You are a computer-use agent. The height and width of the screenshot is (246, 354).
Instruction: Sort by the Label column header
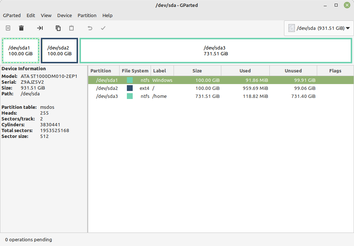pyautogui.click(x=162, y=71)
